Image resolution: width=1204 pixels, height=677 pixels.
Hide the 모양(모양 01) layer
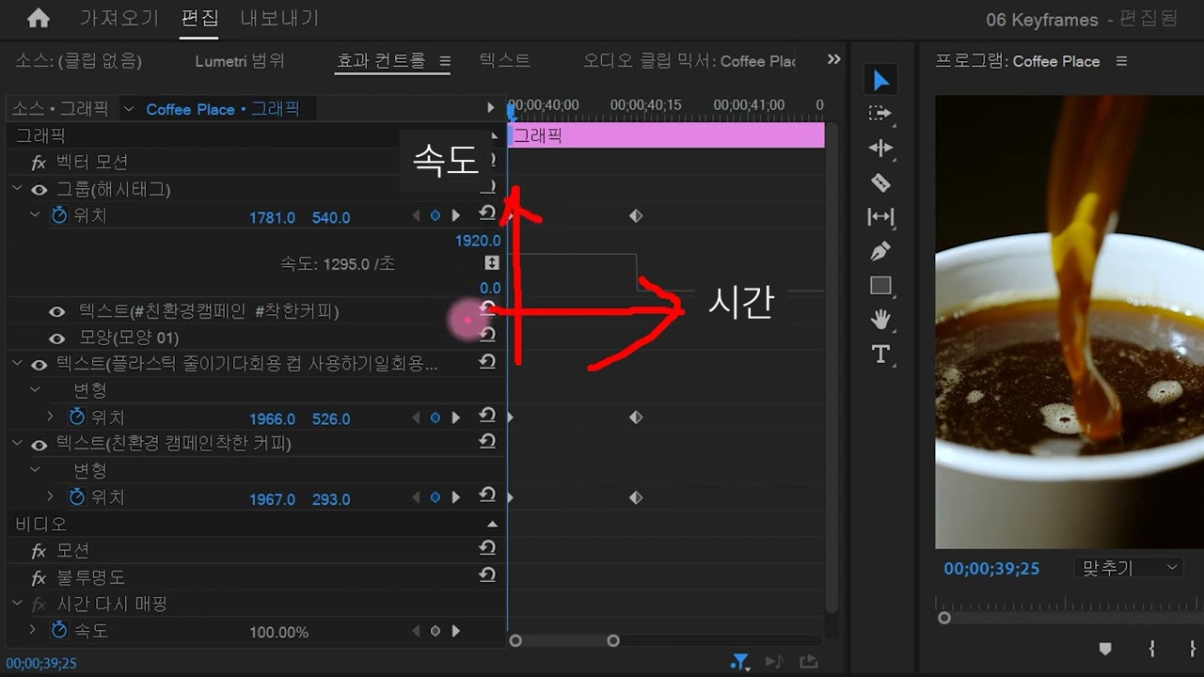(57, 338)
